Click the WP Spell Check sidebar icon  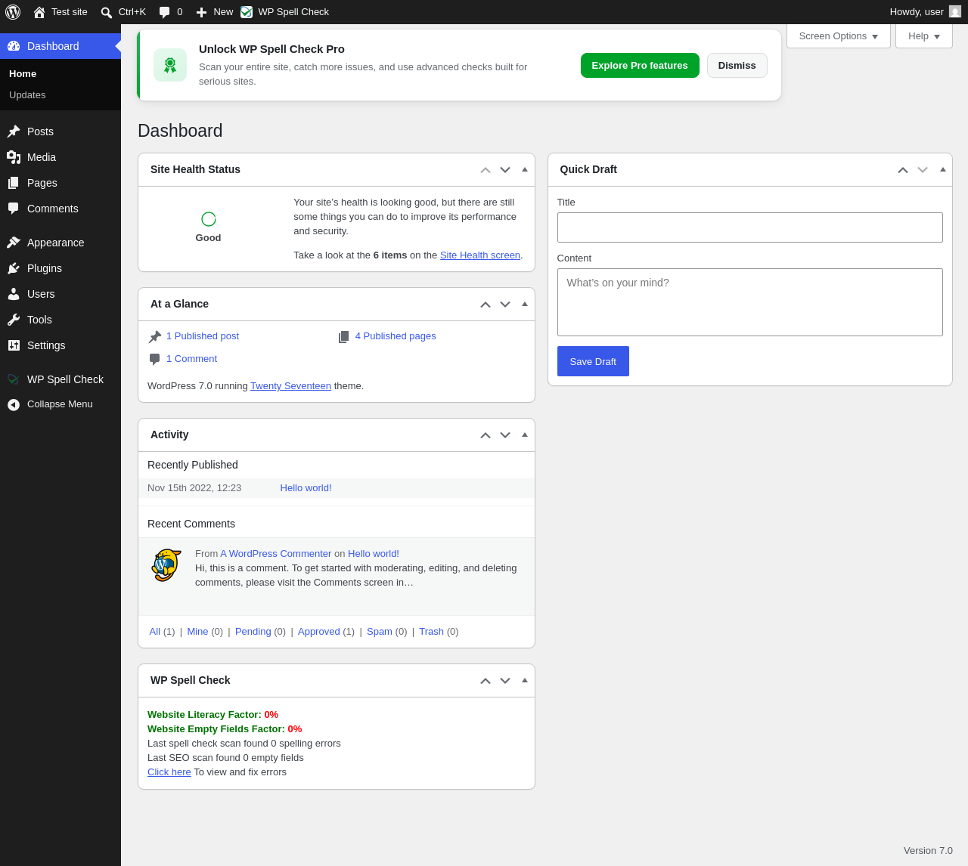14,379
